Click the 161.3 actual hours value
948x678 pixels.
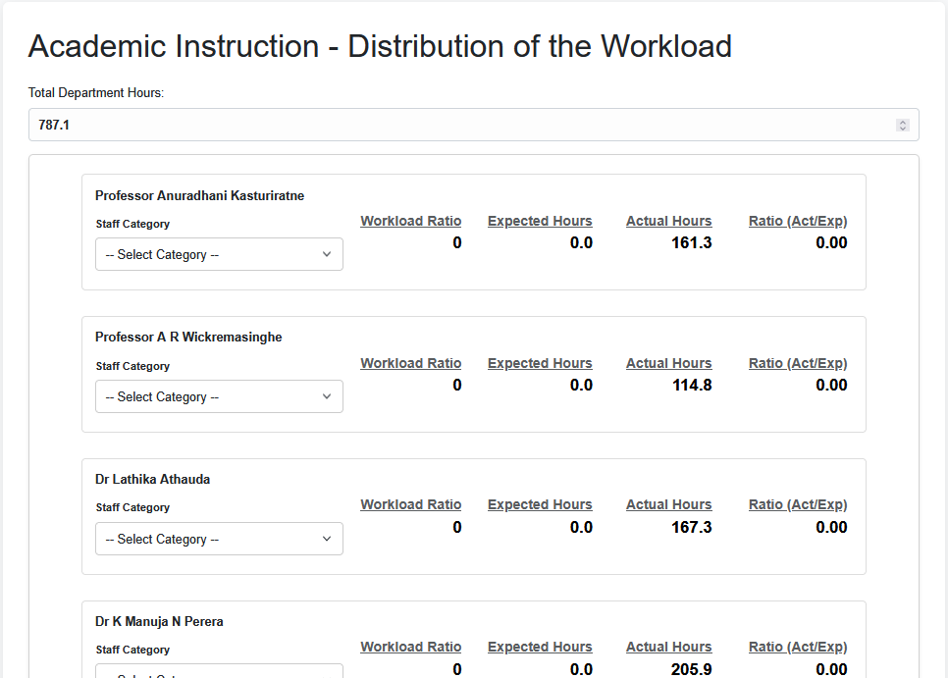coord(691,242)
